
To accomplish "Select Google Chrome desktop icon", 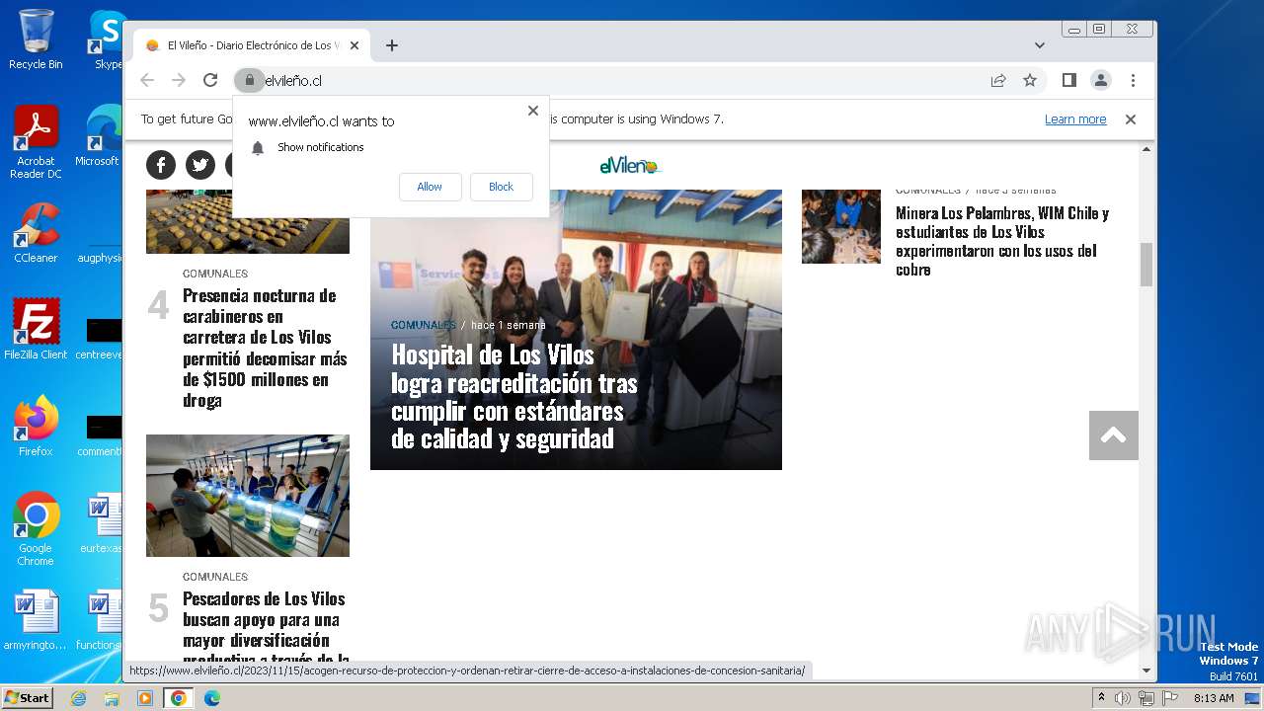I will pos(36,528).
